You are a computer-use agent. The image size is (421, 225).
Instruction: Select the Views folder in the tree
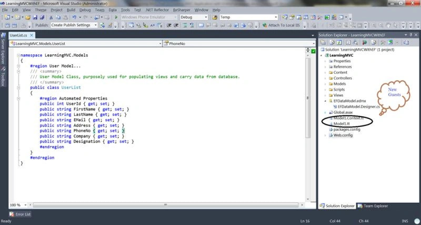click(338, 95)
